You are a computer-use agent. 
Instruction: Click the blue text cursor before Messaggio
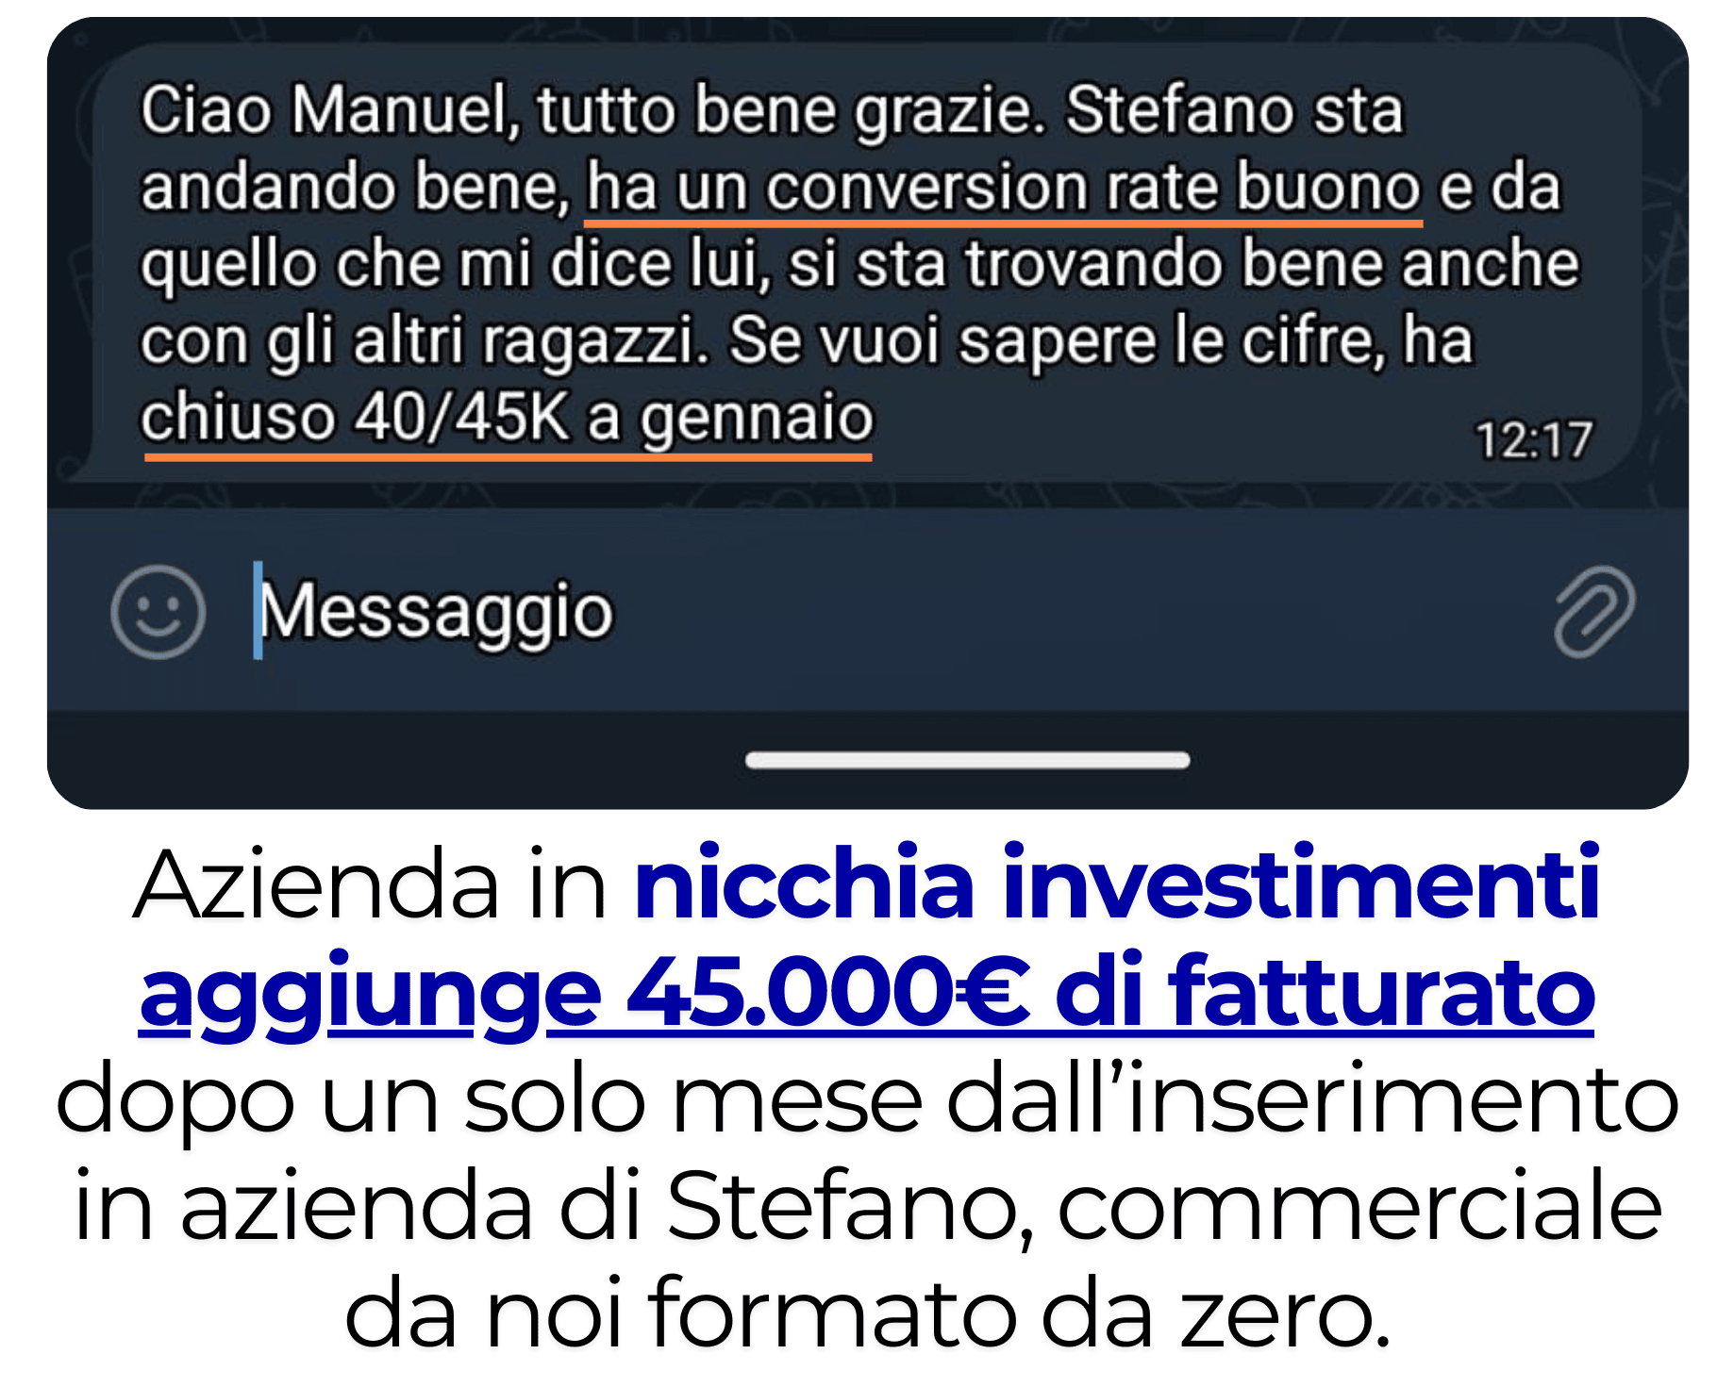tap(258, 610)
